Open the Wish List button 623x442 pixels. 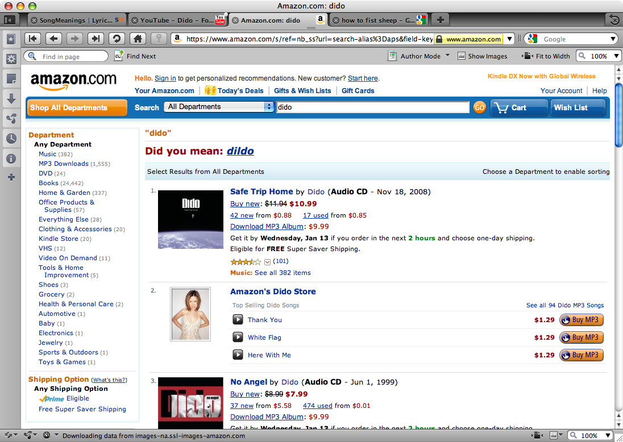click(578, 107)
